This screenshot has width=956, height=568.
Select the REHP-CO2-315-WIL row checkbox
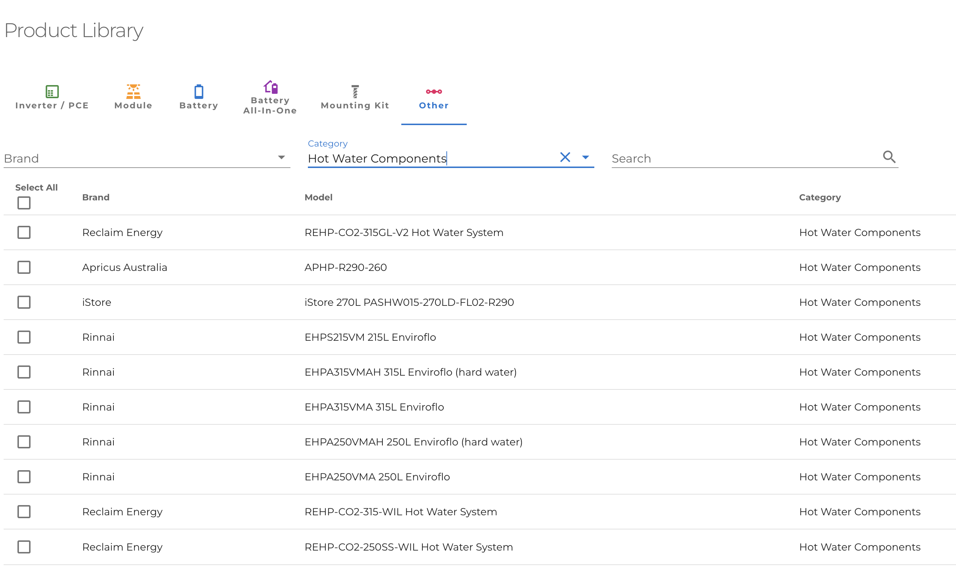(24, 511)
